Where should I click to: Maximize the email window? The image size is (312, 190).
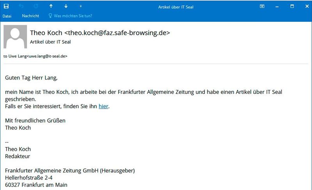[x=292, y=6]
